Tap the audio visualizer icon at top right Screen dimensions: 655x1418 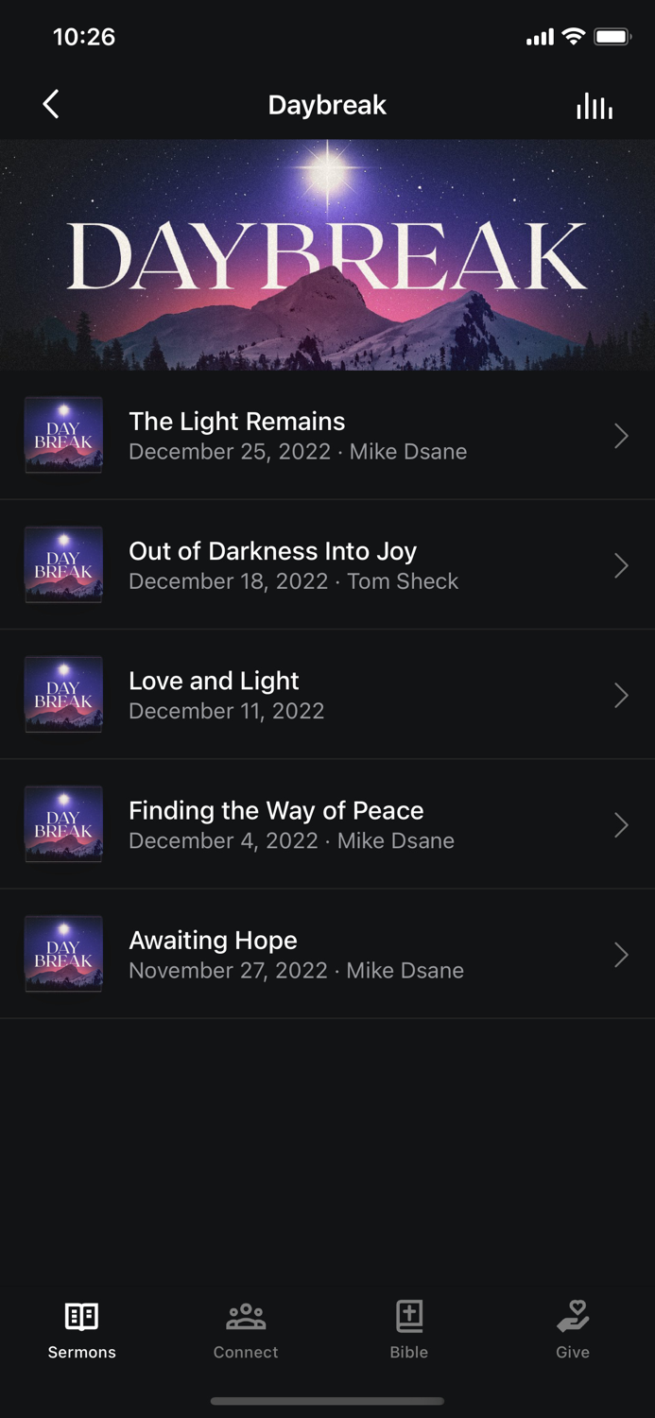click(x=594, y=105)
